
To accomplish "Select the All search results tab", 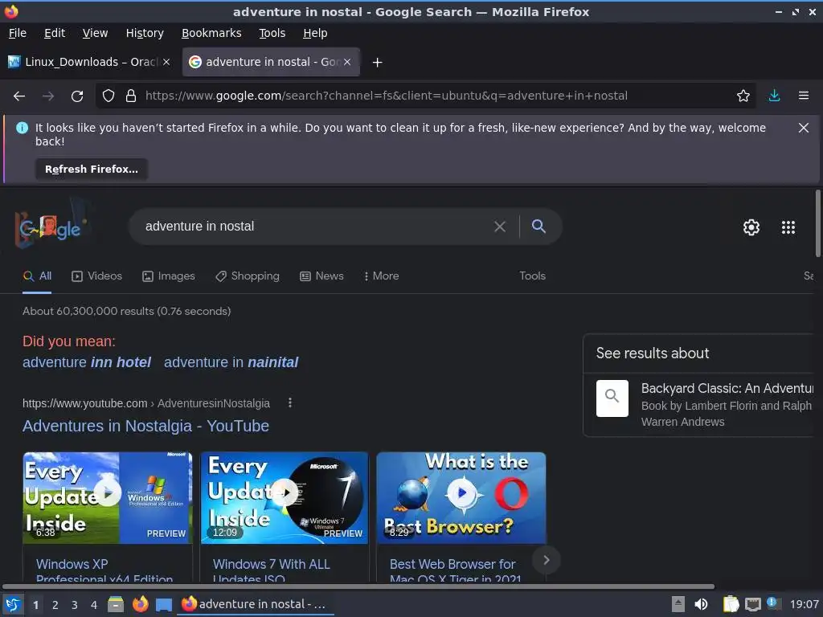I will 37,276.
